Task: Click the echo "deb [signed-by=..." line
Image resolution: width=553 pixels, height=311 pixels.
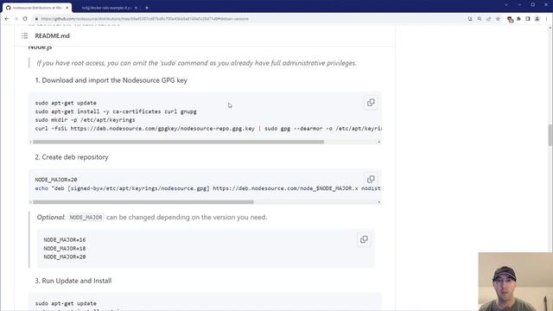Action: pyautogui.click(x=207, y=188)
